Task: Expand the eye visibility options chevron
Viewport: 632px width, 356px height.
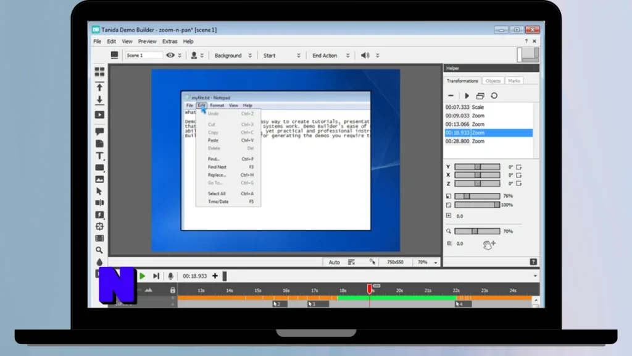Action: (x=180, y=55)
